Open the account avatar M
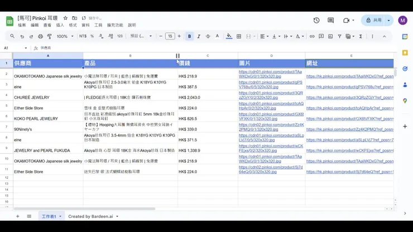413x232 pixels. [x=403, y=20]
